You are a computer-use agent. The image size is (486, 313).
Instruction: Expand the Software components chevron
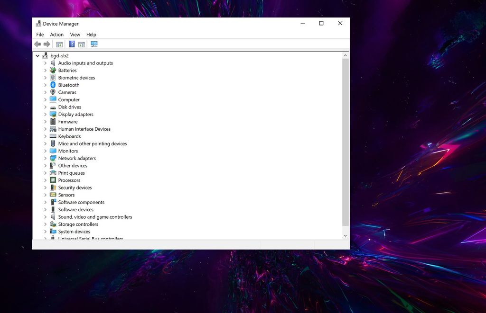(45, 202)
